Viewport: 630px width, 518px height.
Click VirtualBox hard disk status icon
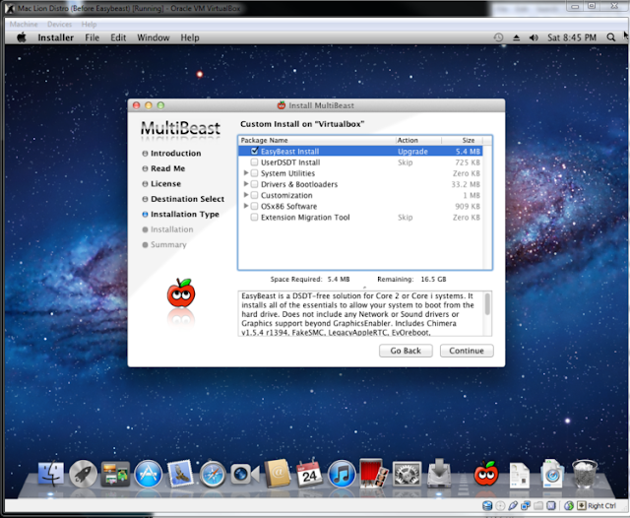pyautogui.click(x=487, y=505)
